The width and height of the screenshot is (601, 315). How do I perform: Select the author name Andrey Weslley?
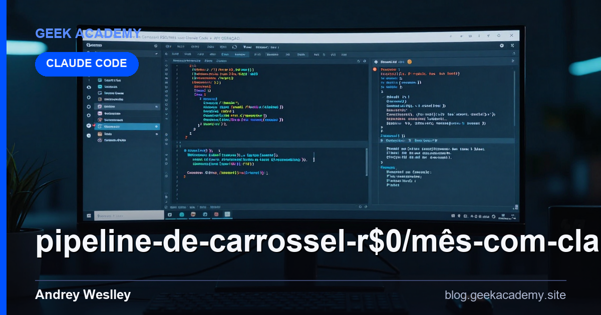tap(83, 295)
